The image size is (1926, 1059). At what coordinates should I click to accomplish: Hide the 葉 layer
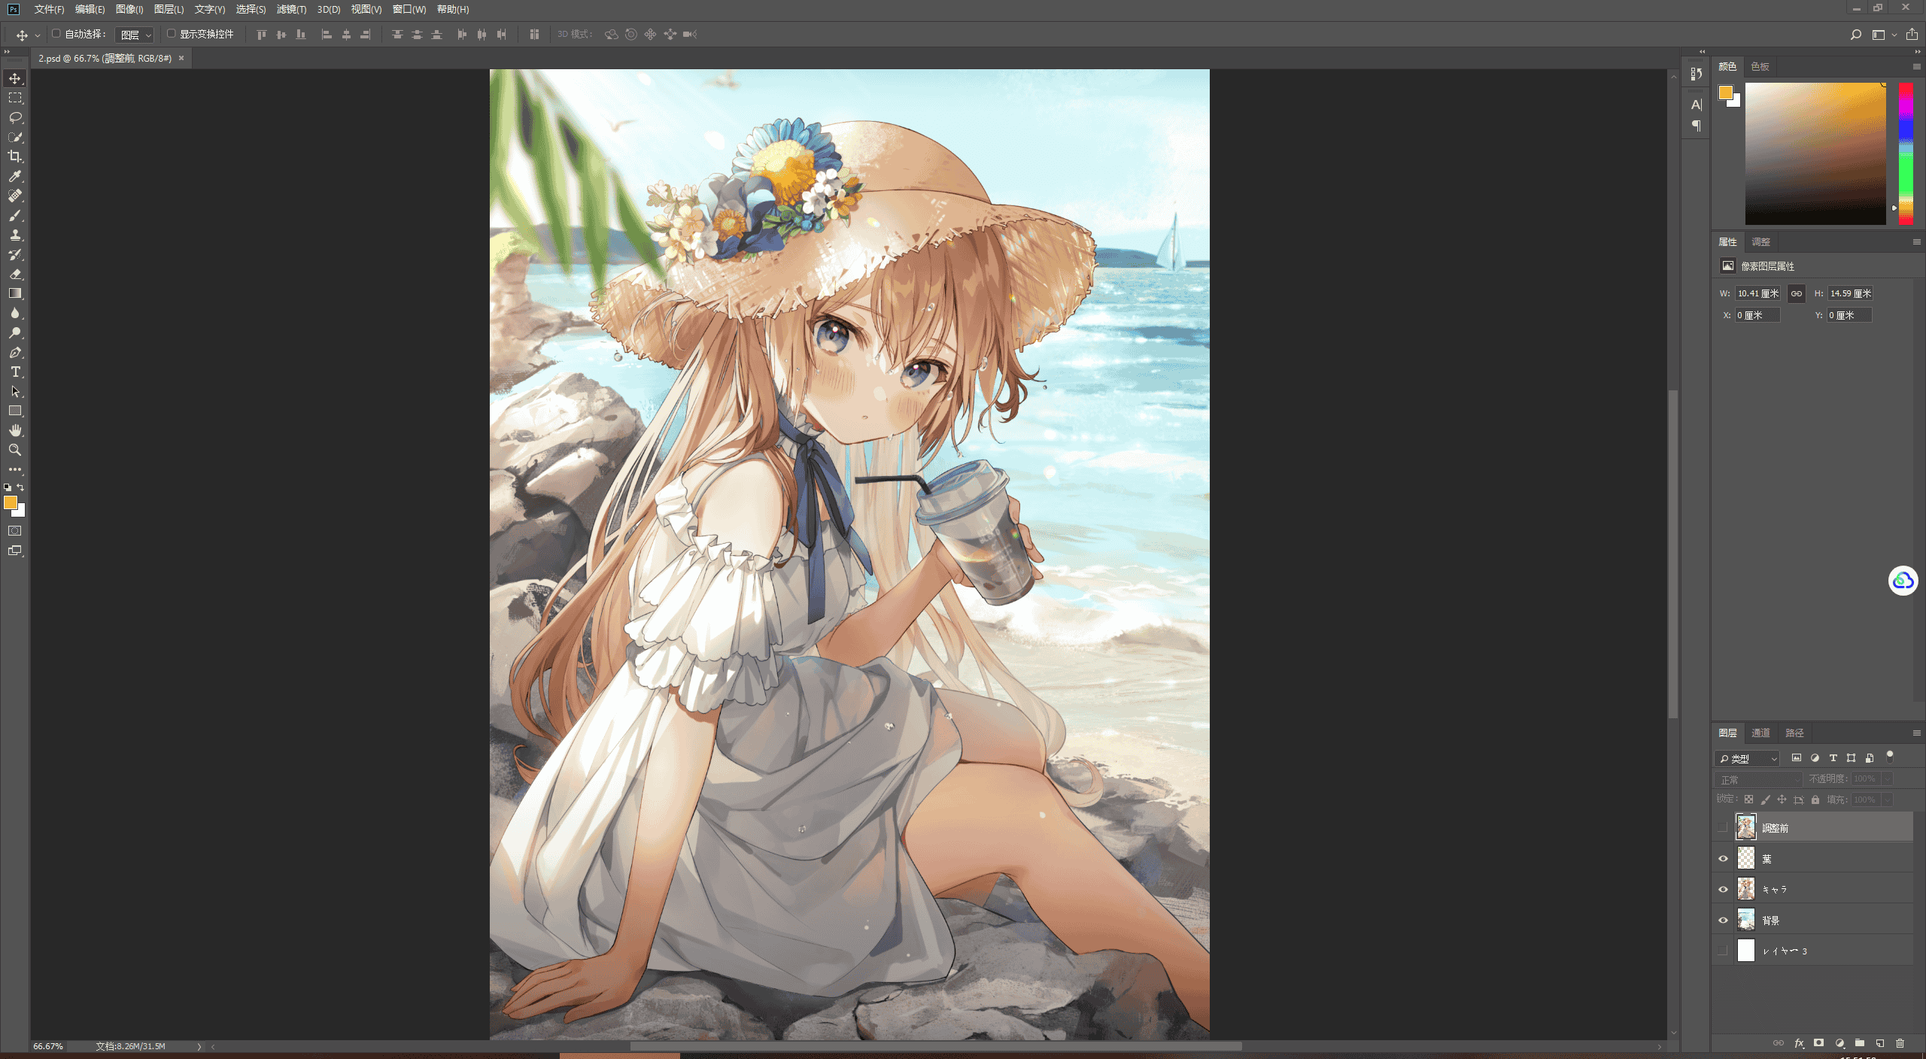coord(1723,858)
